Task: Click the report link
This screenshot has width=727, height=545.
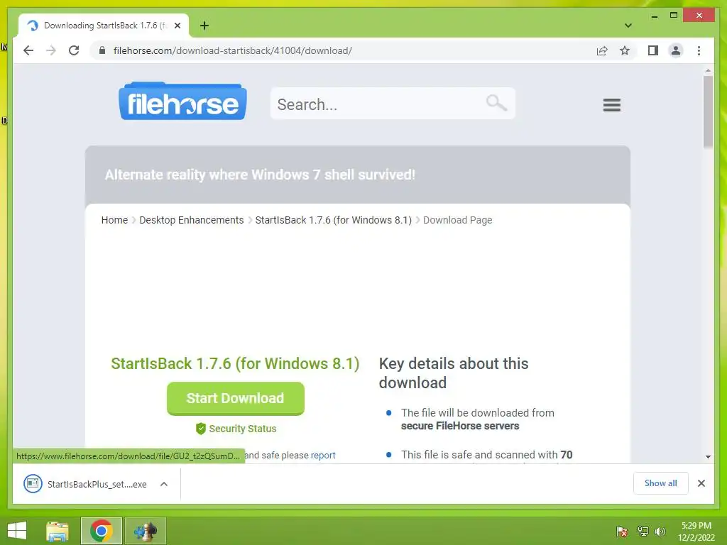Action: pyautogui.click(x=323, y=455)
